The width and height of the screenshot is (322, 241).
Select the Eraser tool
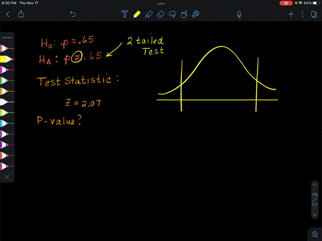pyautogui.click(x=160, y=14)
